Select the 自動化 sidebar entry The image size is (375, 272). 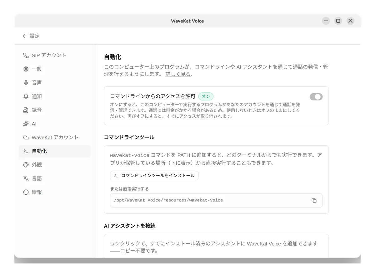55,151
